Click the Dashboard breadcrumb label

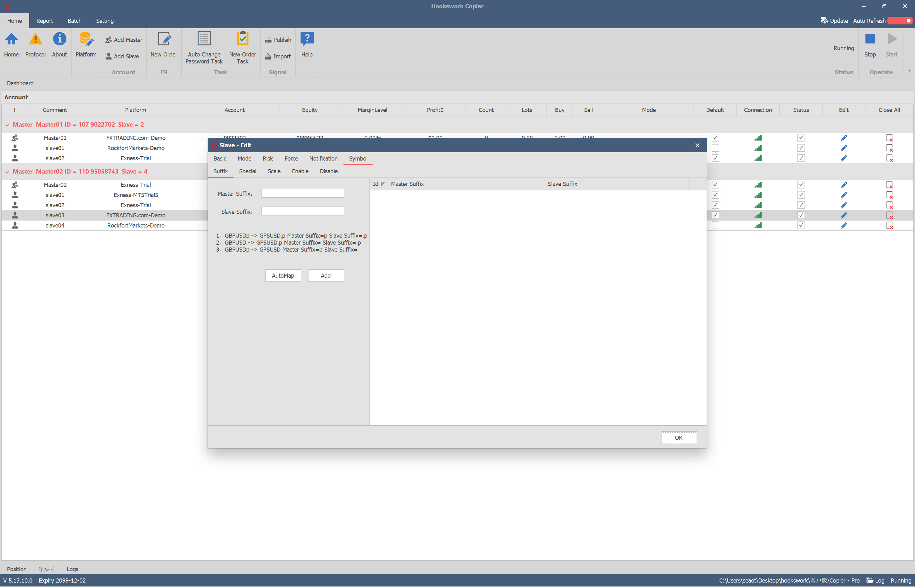20,83
